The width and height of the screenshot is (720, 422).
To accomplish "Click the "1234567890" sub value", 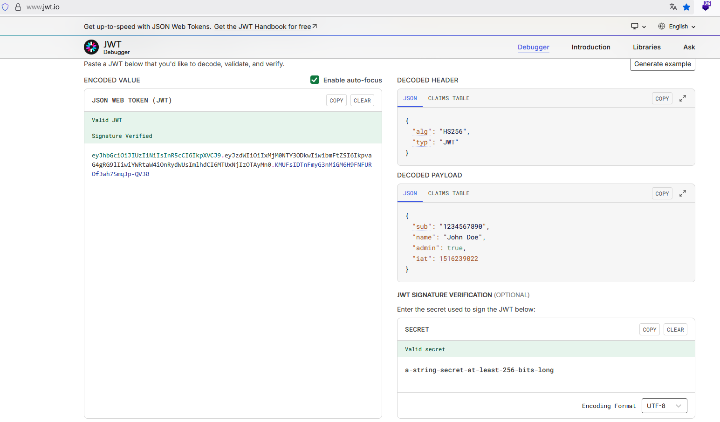I will click(463, 226).
